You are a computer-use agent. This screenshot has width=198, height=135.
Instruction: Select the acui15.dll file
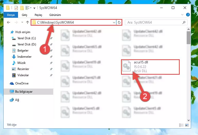click(x=150, y=67)
